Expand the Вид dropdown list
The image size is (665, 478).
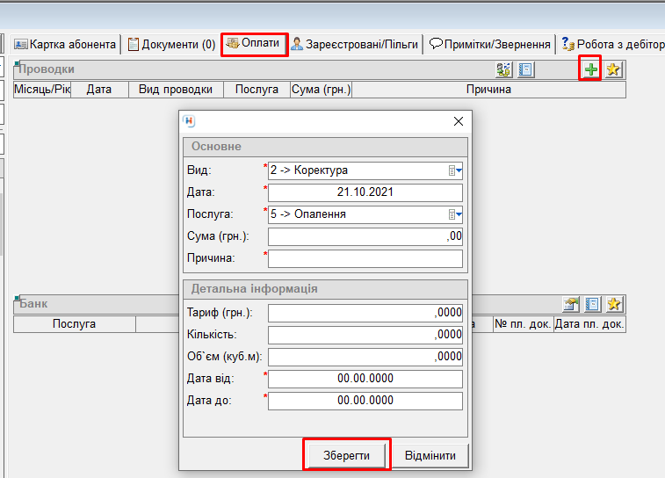click(x=455, y=170)
